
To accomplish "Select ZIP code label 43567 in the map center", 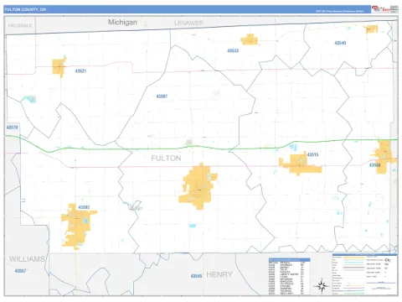I will [x=162, y=96].
